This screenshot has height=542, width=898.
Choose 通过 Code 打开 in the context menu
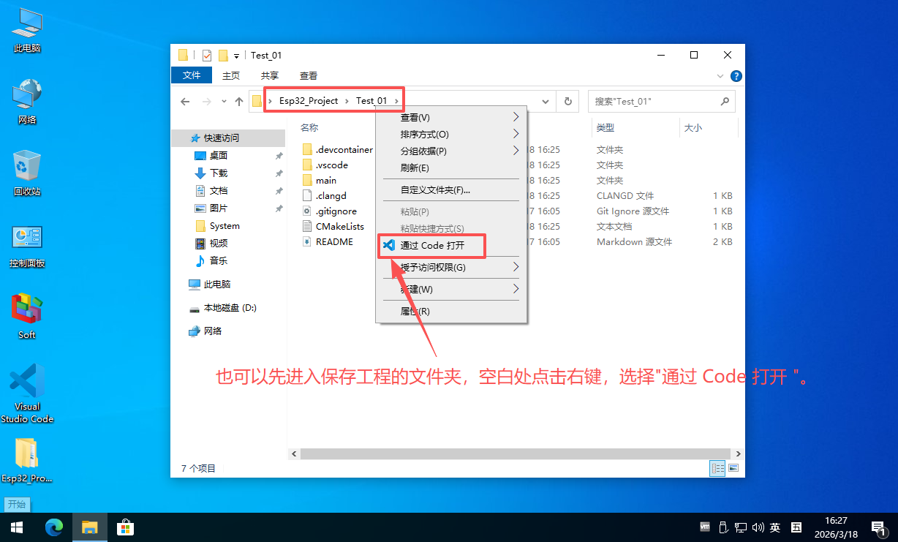point(450,245)
